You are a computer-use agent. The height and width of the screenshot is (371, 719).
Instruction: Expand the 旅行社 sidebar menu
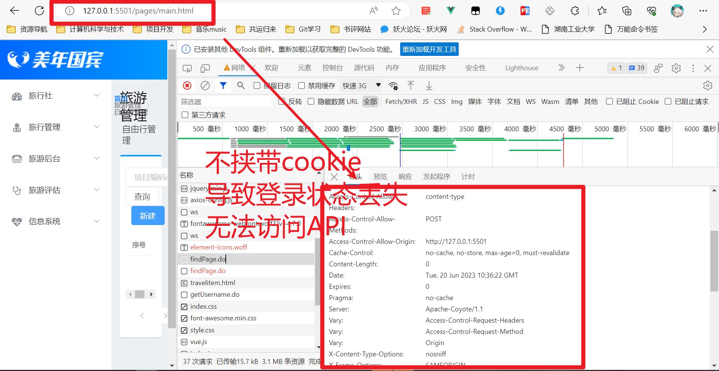(x=56, y=96)
